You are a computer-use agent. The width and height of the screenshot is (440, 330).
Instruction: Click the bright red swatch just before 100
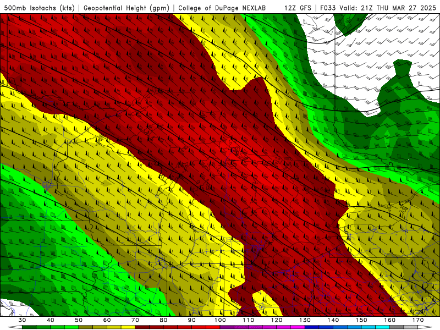[213, 327]
